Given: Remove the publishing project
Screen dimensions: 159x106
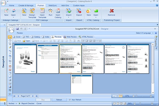Looking at the screenshot, I should [x=112, y=12].
